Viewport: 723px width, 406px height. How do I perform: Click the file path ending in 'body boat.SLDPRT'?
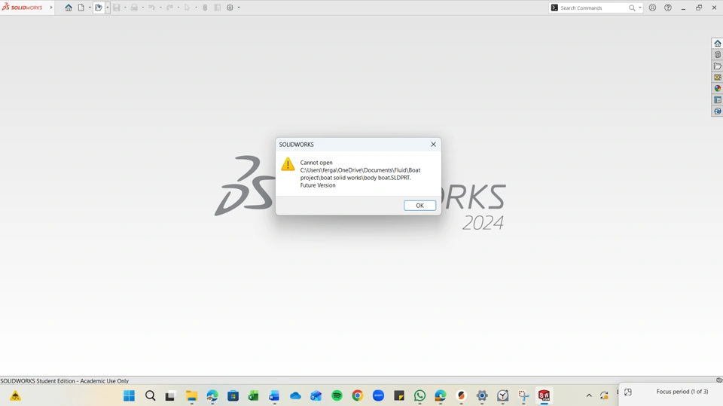tap(360, 174)
